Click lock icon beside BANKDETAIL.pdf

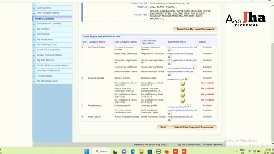[x=187, y=79]
